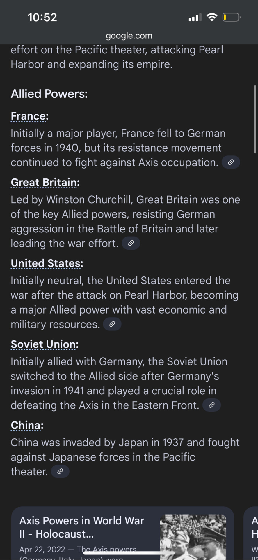Image resolution: width=258 pixels, height=560 pixels.
Task: Open source link icon after France paragraph
Action: (x=231, y=162)
